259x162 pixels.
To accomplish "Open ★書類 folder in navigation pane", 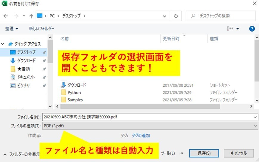I will click(24, 69).
